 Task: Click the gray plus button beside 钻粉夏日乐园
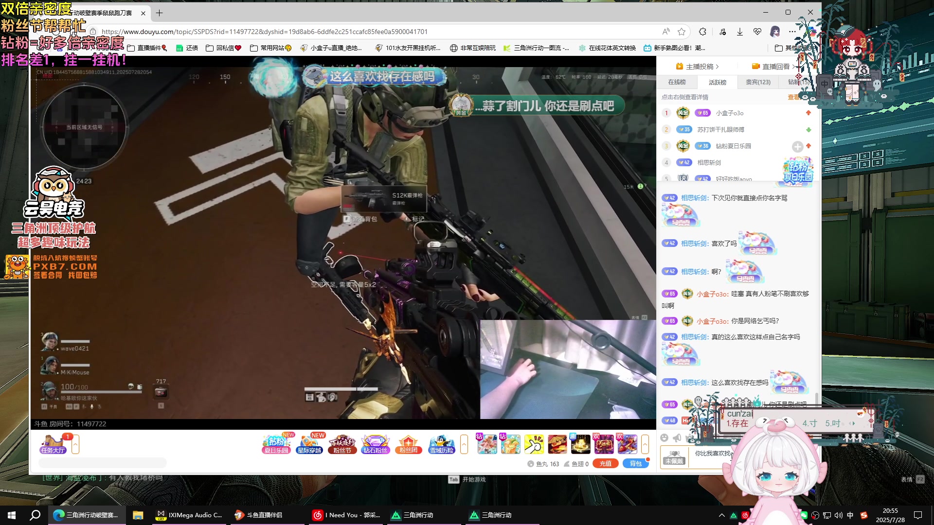click(x=797, y=146)
